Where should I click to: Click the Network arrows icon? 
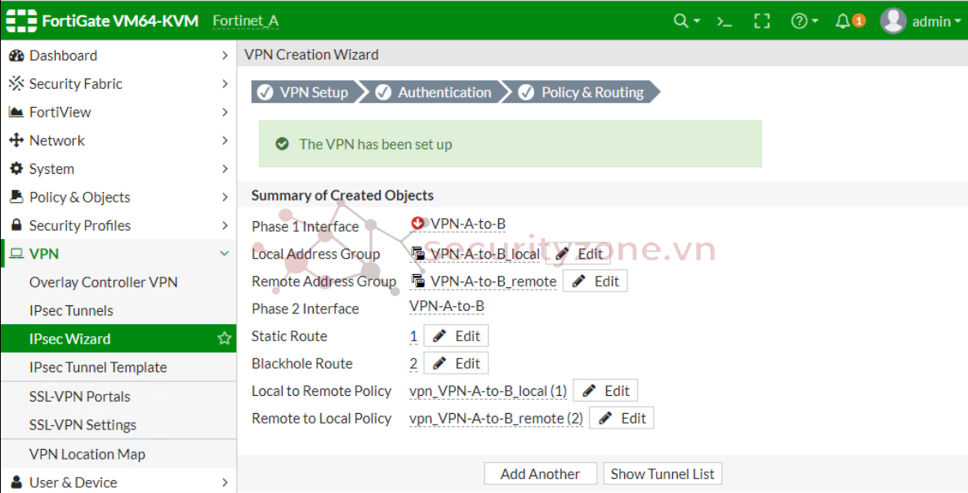tap(16, 140)
